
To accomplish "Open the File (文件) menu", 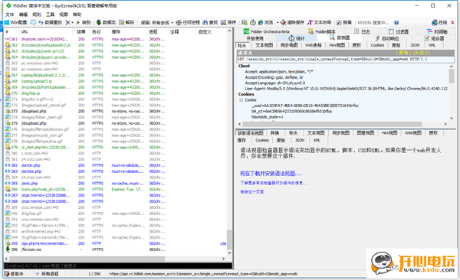I will coord(9,15).
